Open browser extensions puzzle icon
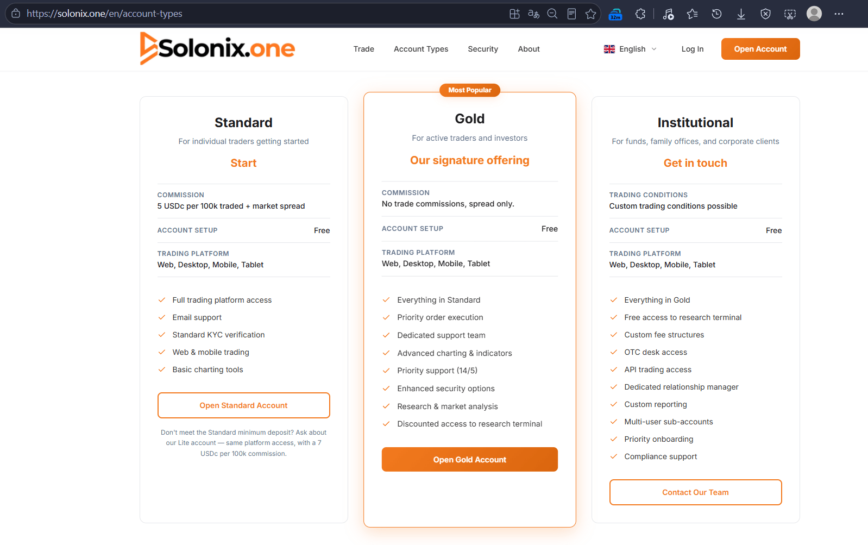868x545 pixels. click(x=640, y=14)
